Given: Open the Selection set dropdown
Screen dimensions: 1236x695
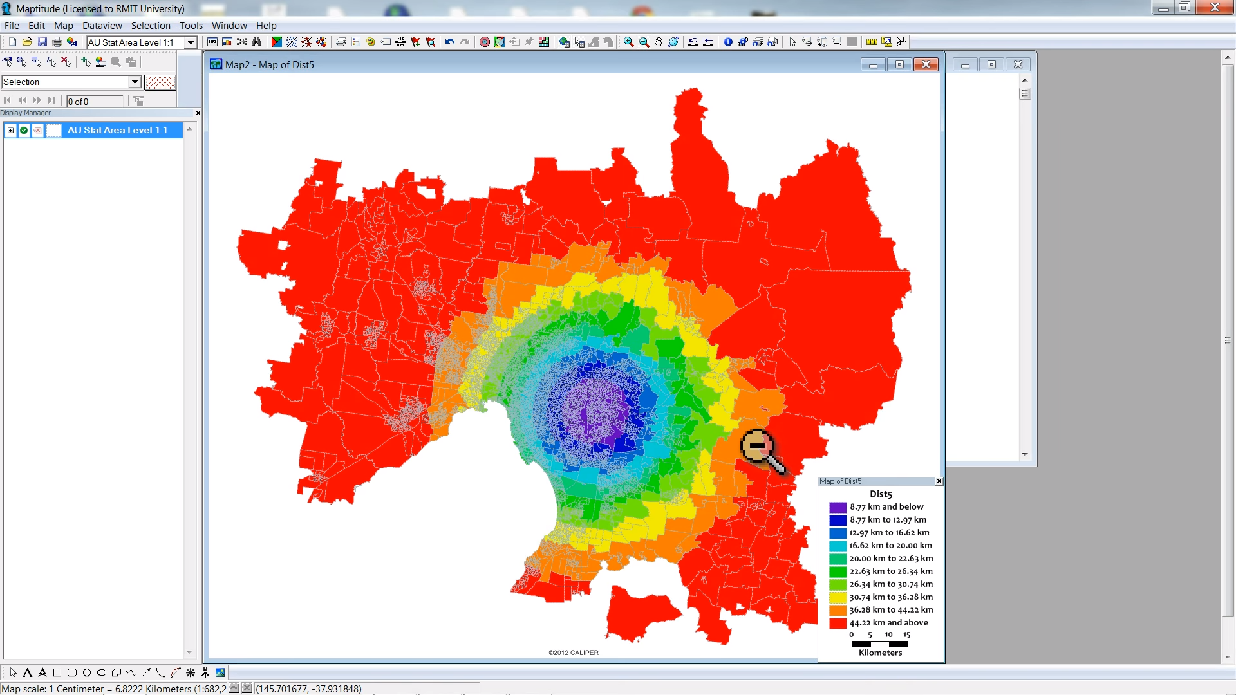Looking at the screenshot, I should (135, 82).
